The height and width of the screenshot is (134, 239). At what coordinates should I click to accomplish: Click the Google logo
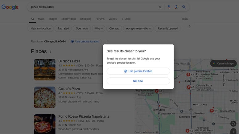[10, 7]
